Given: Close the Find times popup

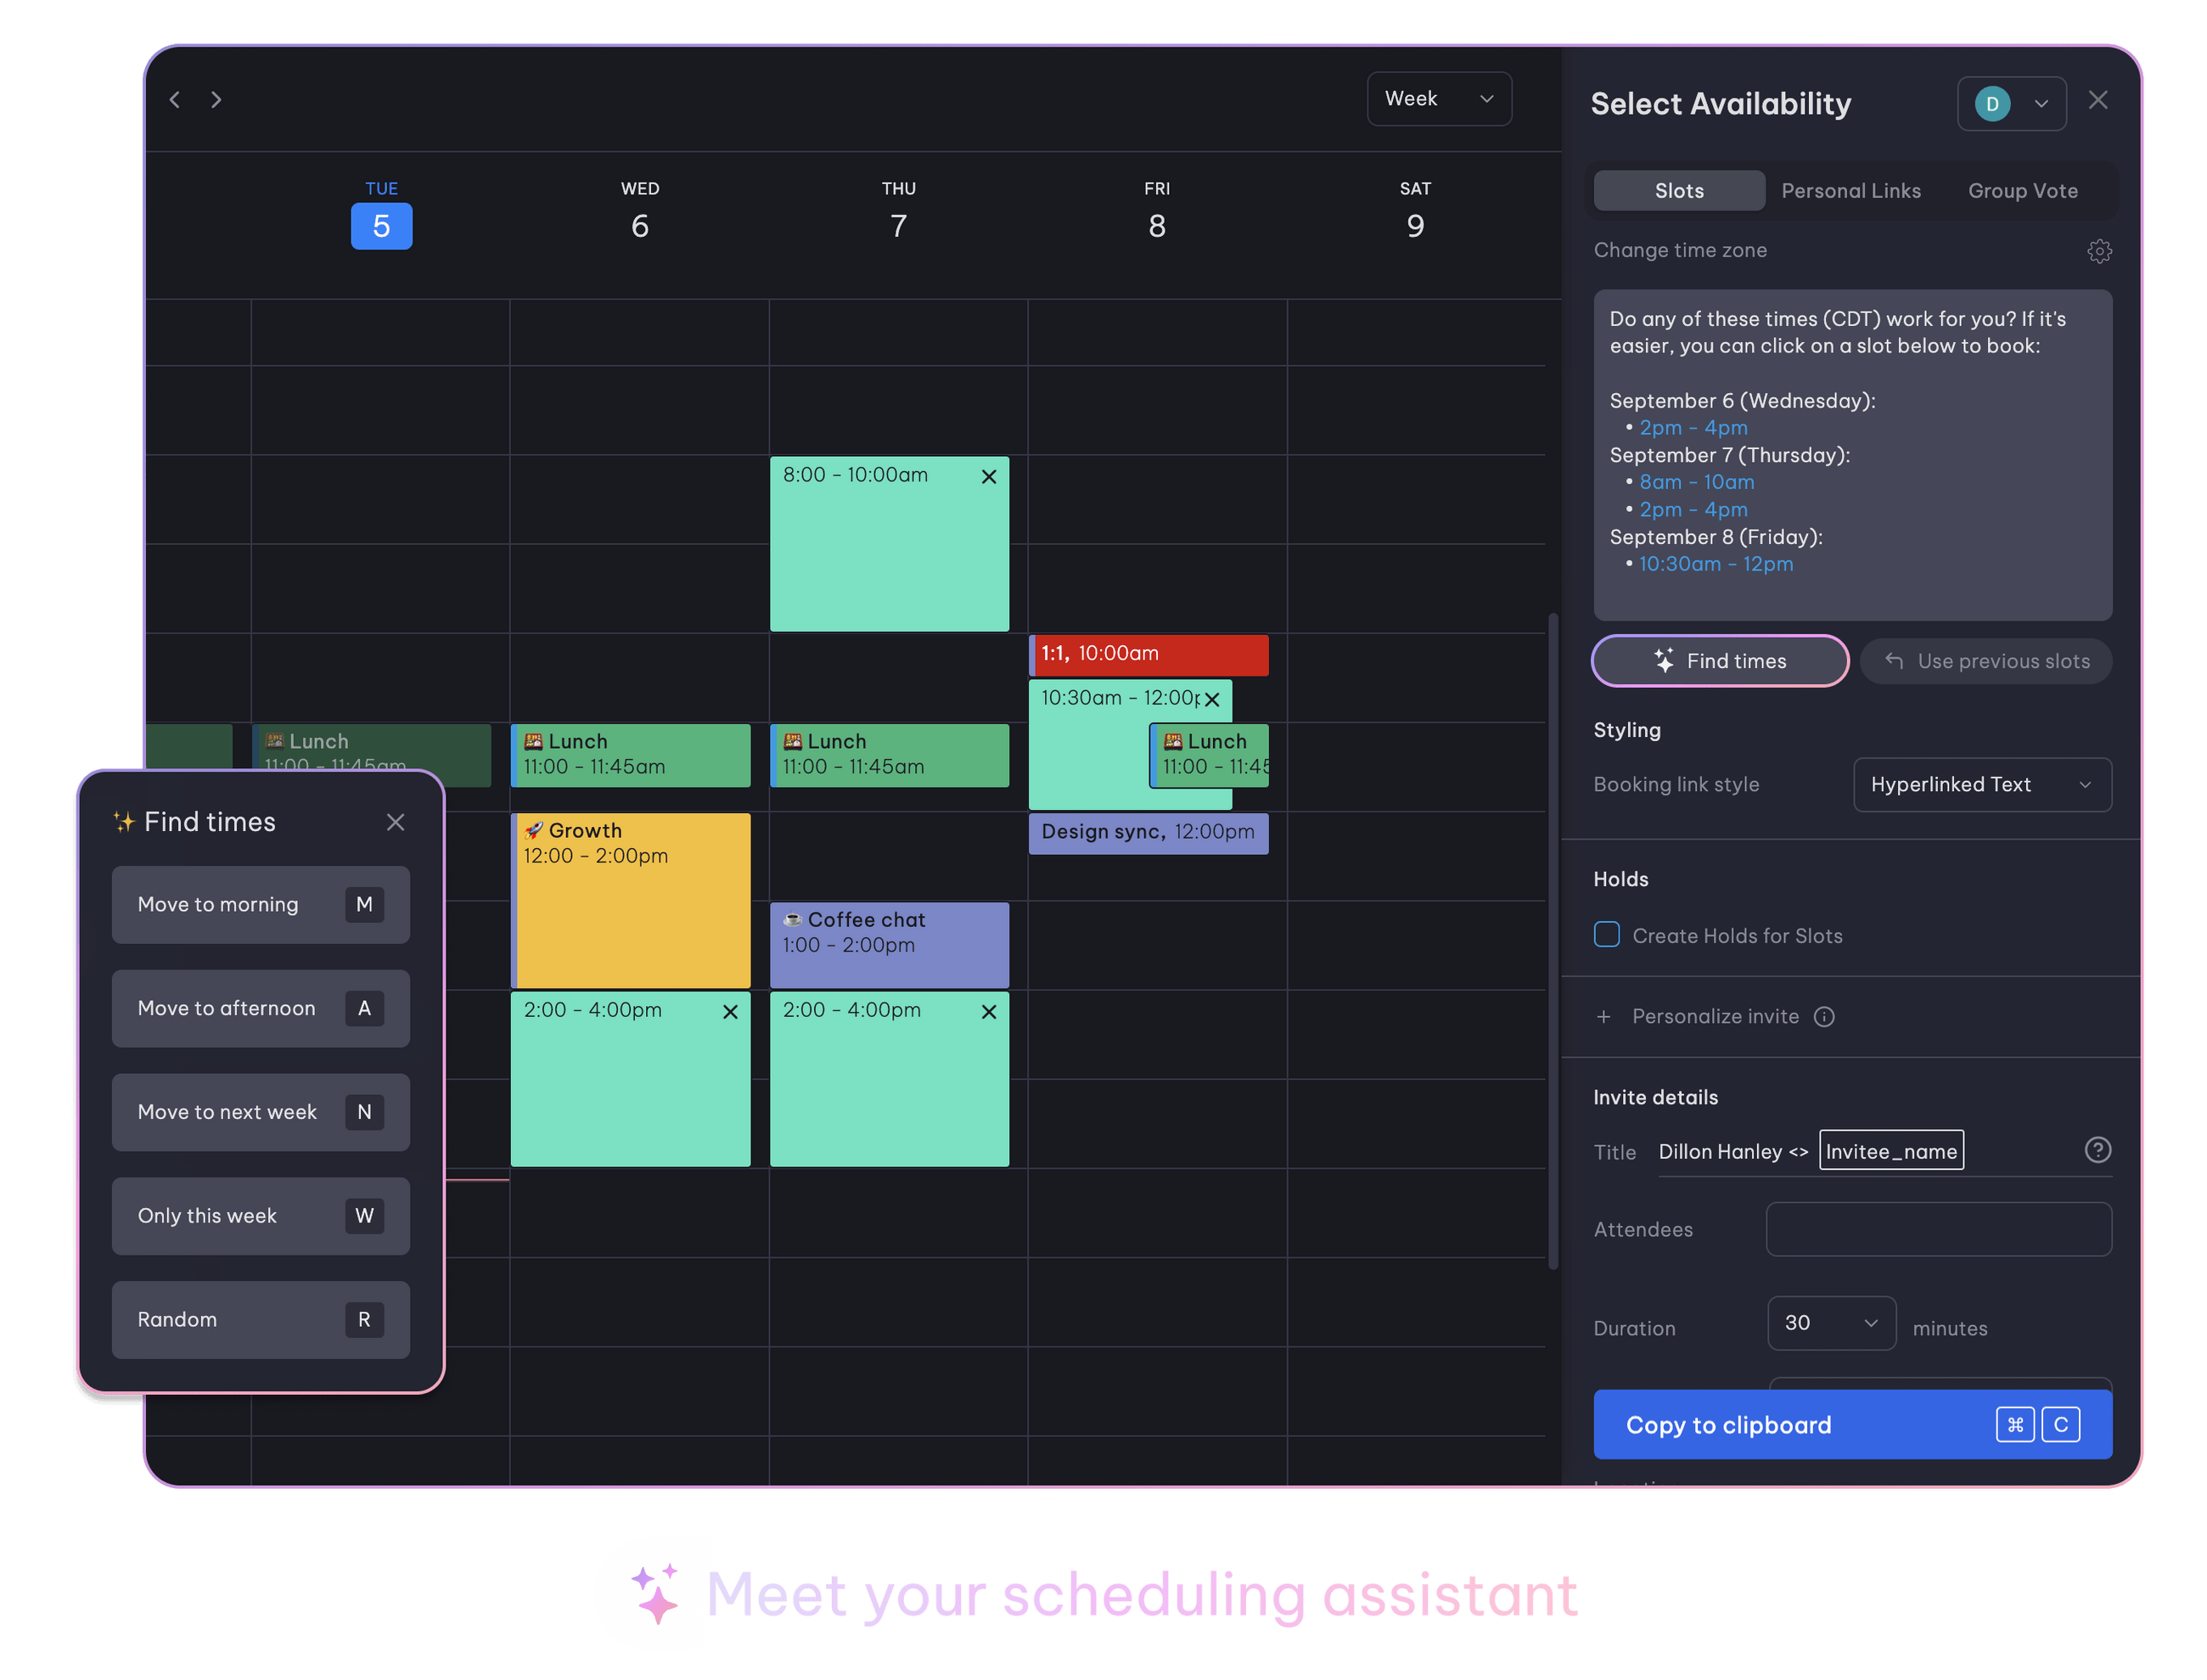Looking at the screenshot, I should 395,822.
